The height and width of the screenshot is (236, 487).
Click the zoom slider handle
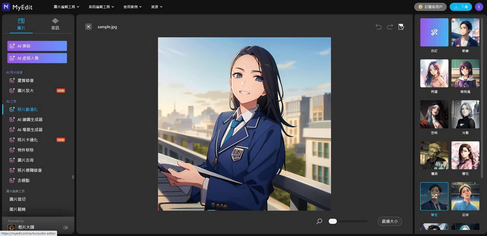click(333, 221)
